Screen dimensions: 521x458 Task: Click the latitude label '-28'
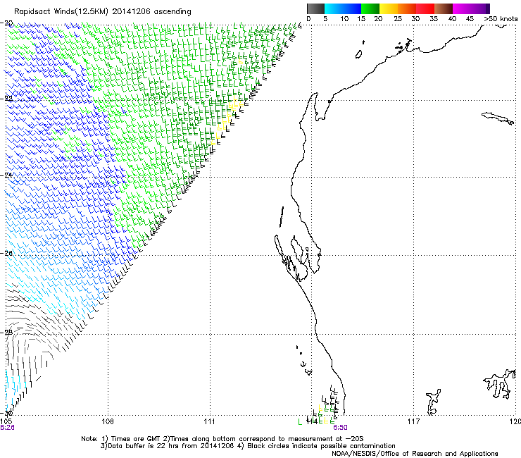coord(6,332)
